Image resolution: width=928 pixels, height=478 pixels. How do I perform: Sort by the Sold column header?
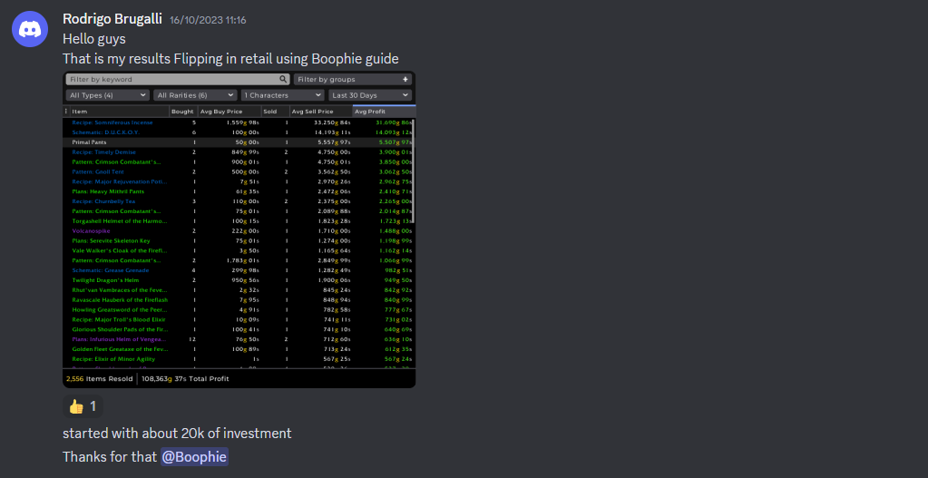click(275, 112)
